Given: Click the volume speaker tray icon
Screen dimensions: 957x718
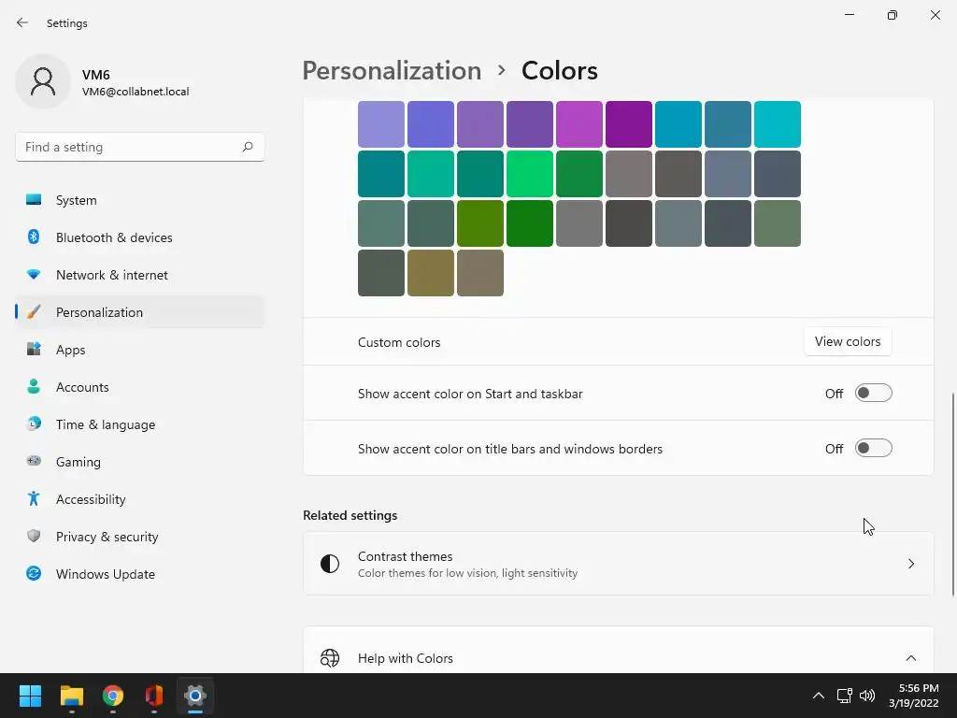Looking at the screenshot, I should [x=866, y=696].
